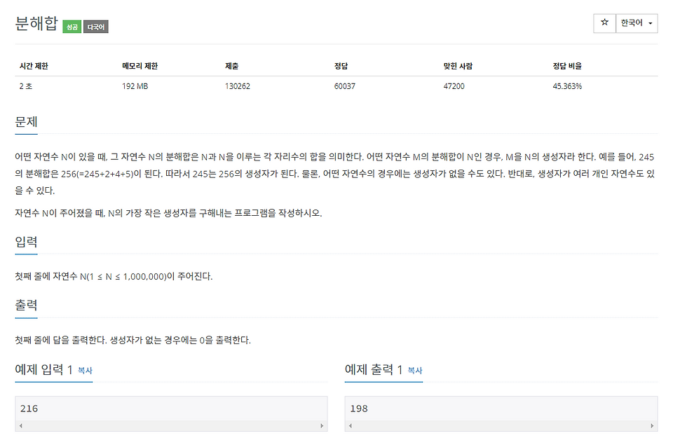This screenshot has height=438, width=673.
Task: Click the line starting 첫째 줄에 답을 출력한다
Action: click(132, 340)
